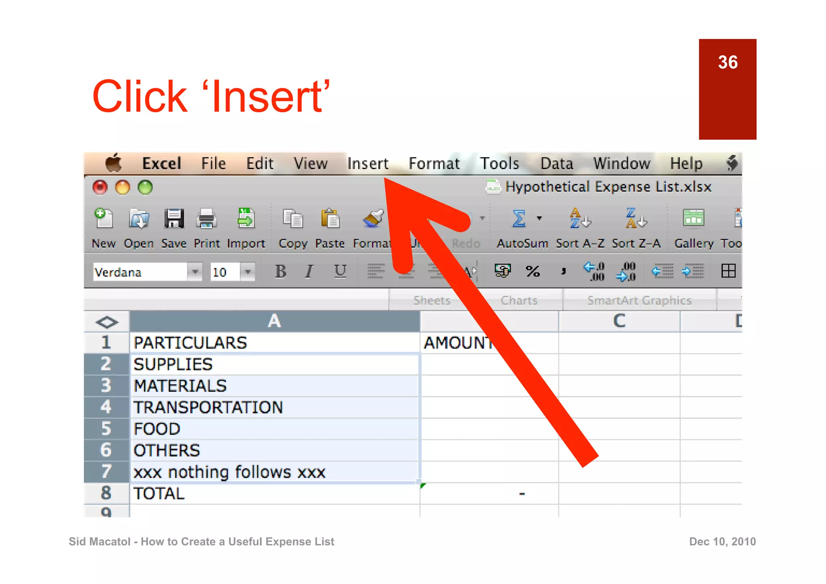Click the script menu icon in menu bar

tap(732, 163)
